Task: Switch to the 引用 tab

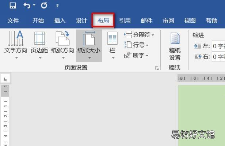Action: pyautogui.click(x=125, y=20)
